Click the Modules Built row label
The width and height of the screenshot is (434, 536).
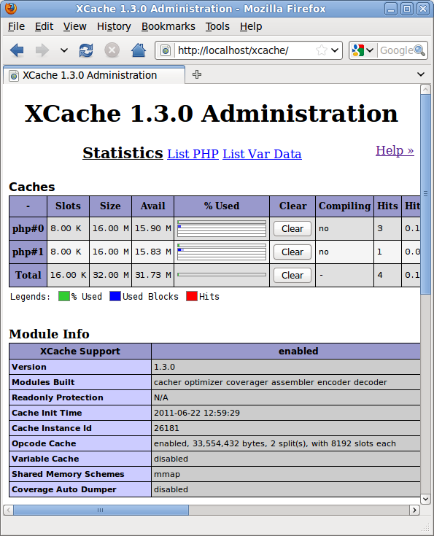click(43, 382)
